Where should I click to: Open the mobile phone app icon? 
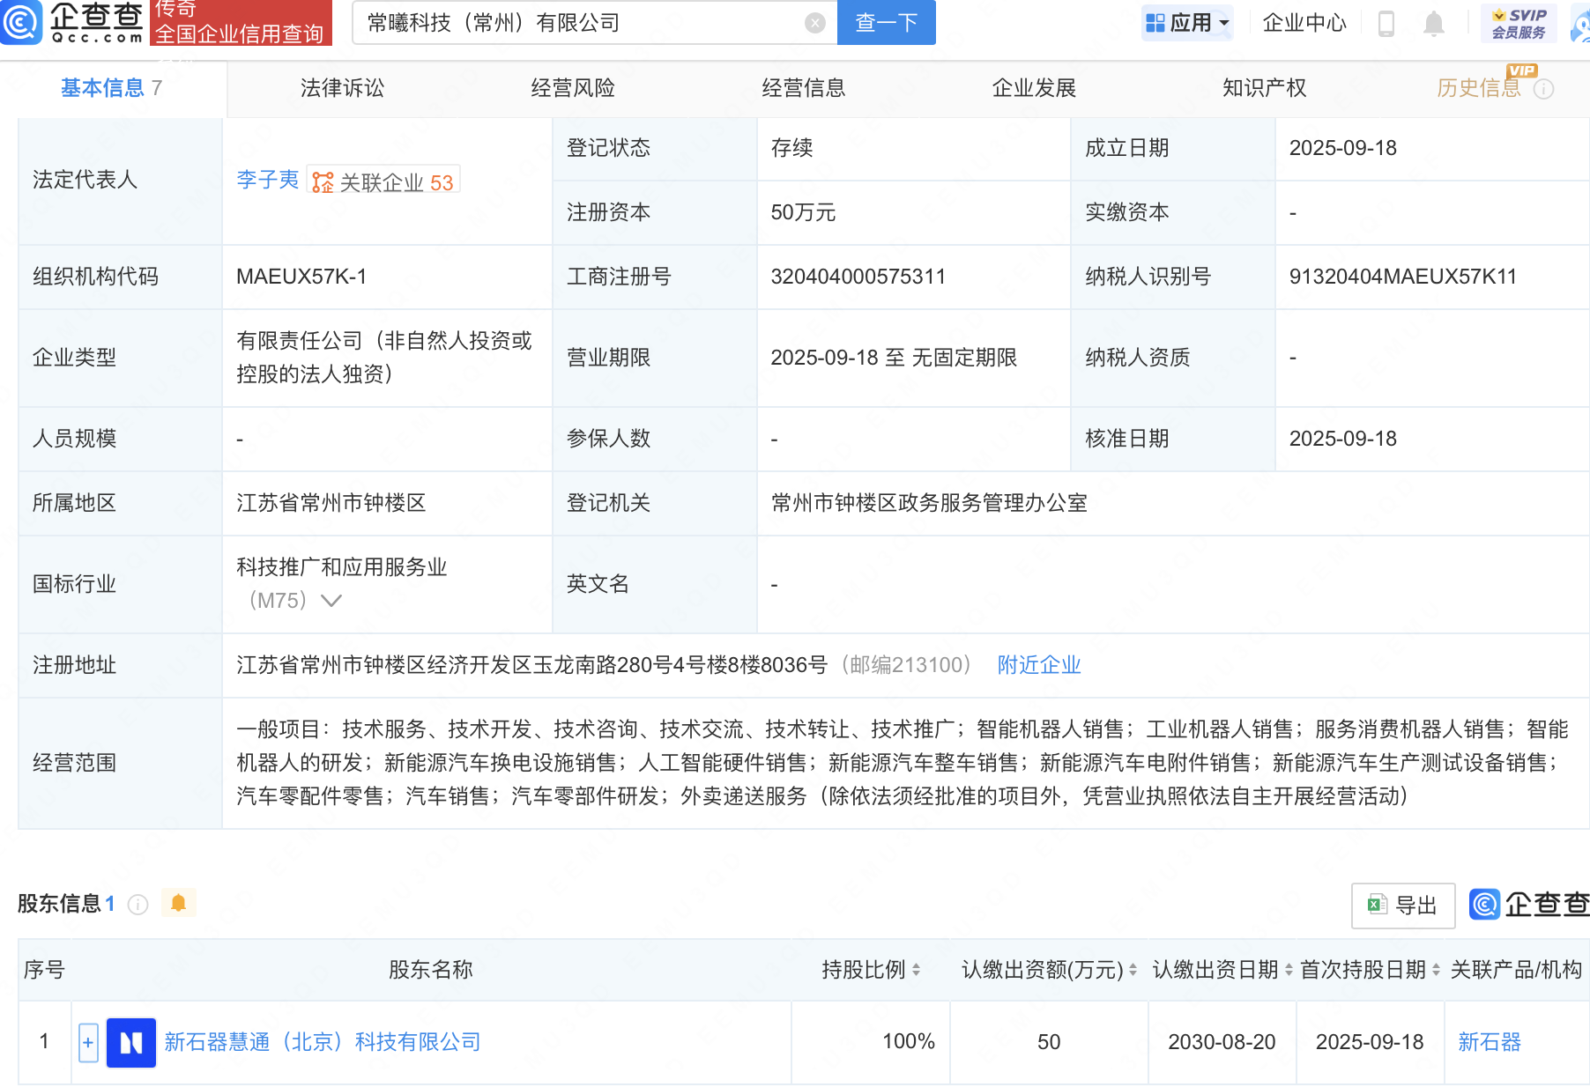tap(1386, 24)
